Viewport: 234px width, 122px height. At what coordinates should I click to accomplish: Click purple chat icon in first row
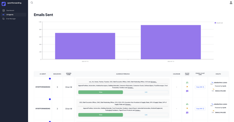click(x=187, y=91)
